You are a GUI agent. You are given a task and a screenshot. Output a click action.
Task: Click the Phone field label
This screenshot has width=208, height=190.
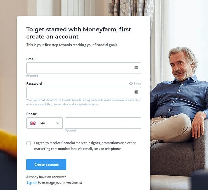(31, 114)
